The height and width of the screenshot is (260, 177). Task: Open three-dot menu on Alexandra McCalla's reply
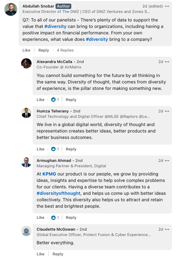tap(167, 62)
